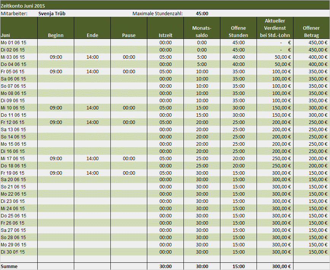
Task: Select the Istzeit cell for Fr 12 06 15
Action: (x=165, y=122)
